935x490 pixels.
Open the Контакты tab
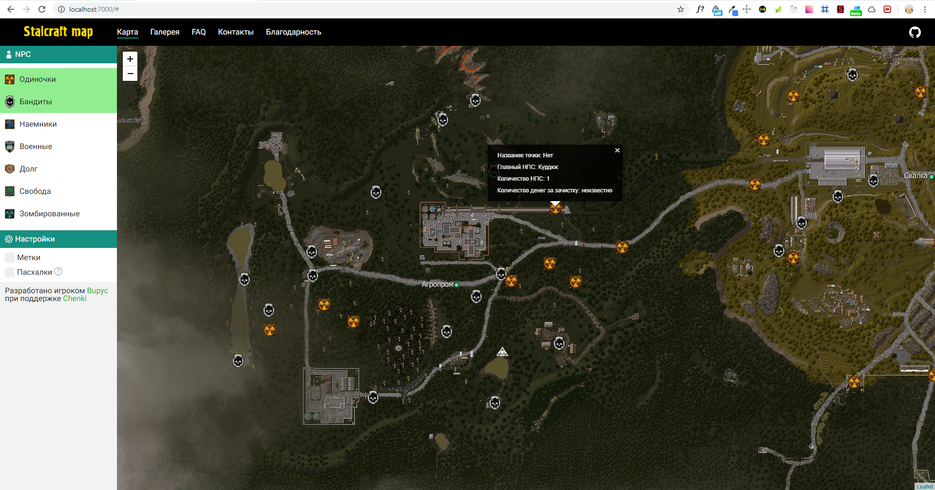pos(236,32)
